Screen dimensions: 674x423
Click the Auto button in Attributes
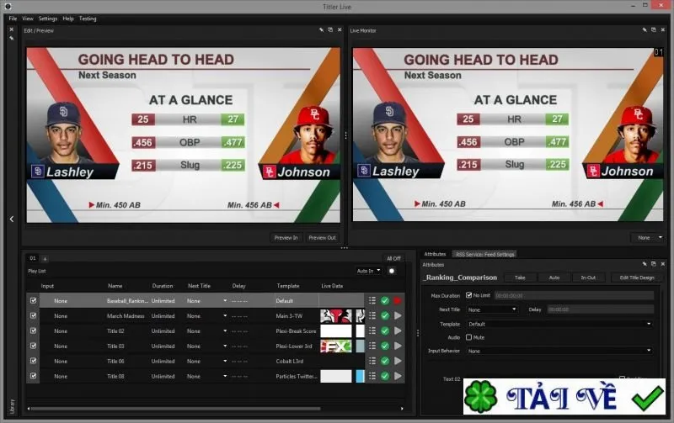click(x=554, y=278)
